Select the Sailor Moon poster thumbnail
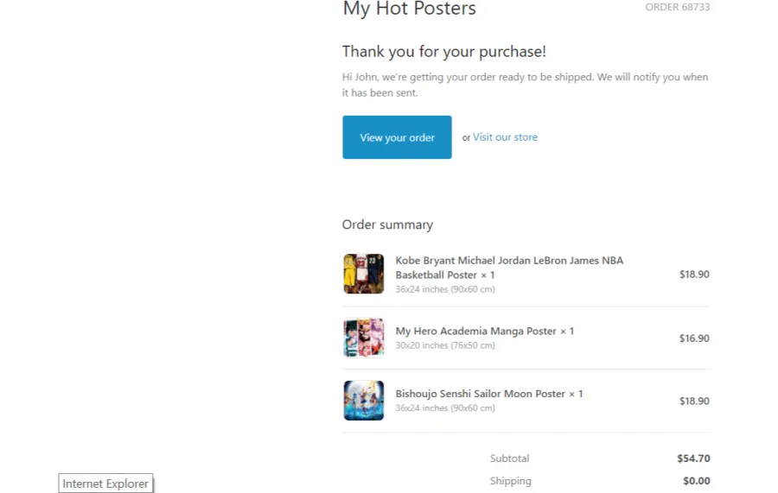 pos(364,401)
